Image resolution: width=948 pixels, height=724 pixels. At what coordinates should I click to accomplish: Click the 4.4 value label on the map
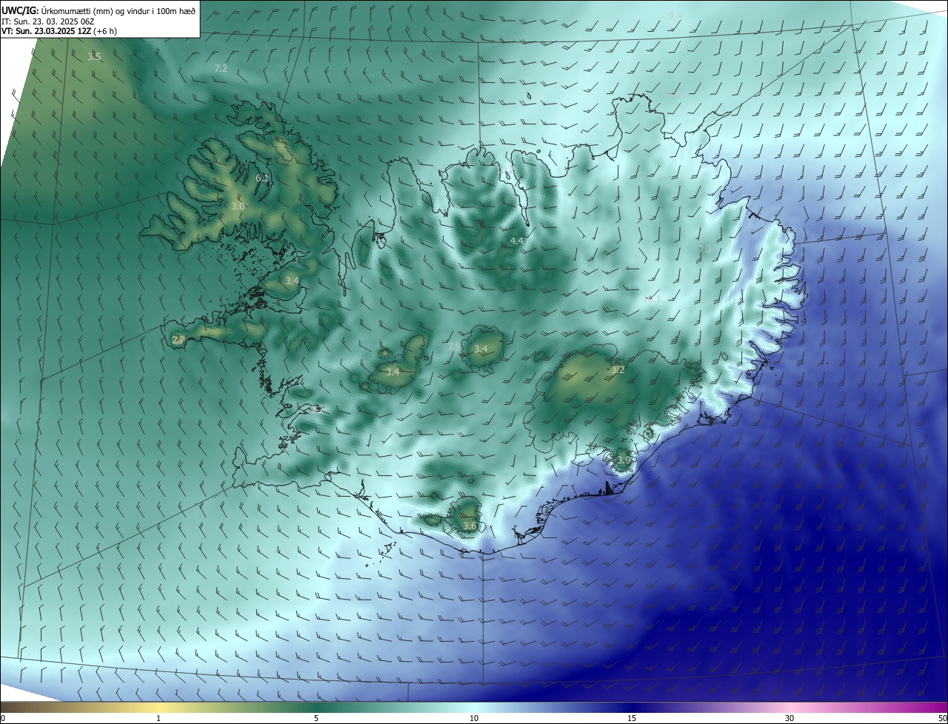click(517, 241)
